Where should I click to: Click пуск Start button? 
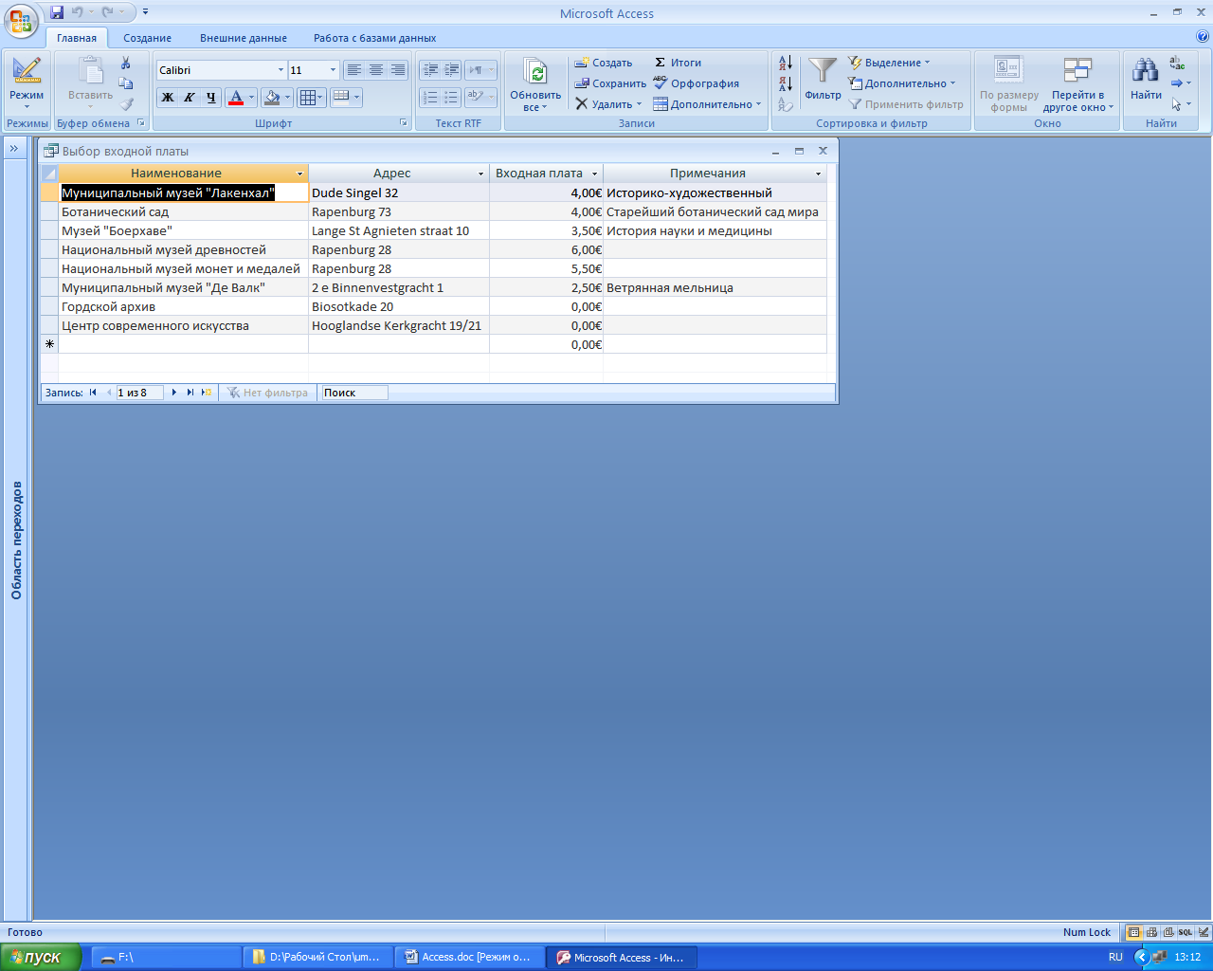pos(41,957)
